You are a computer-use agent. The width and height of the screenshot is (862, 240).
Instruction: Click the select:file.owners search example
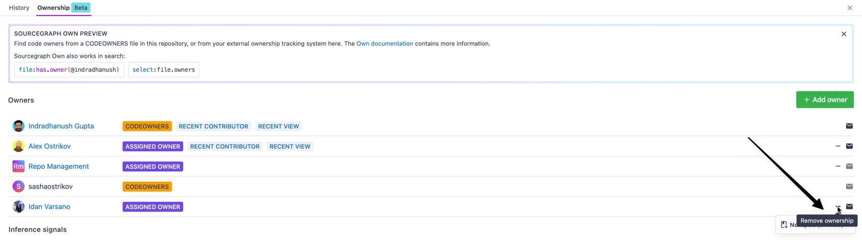pyautogui.click(x=164, y=70)
